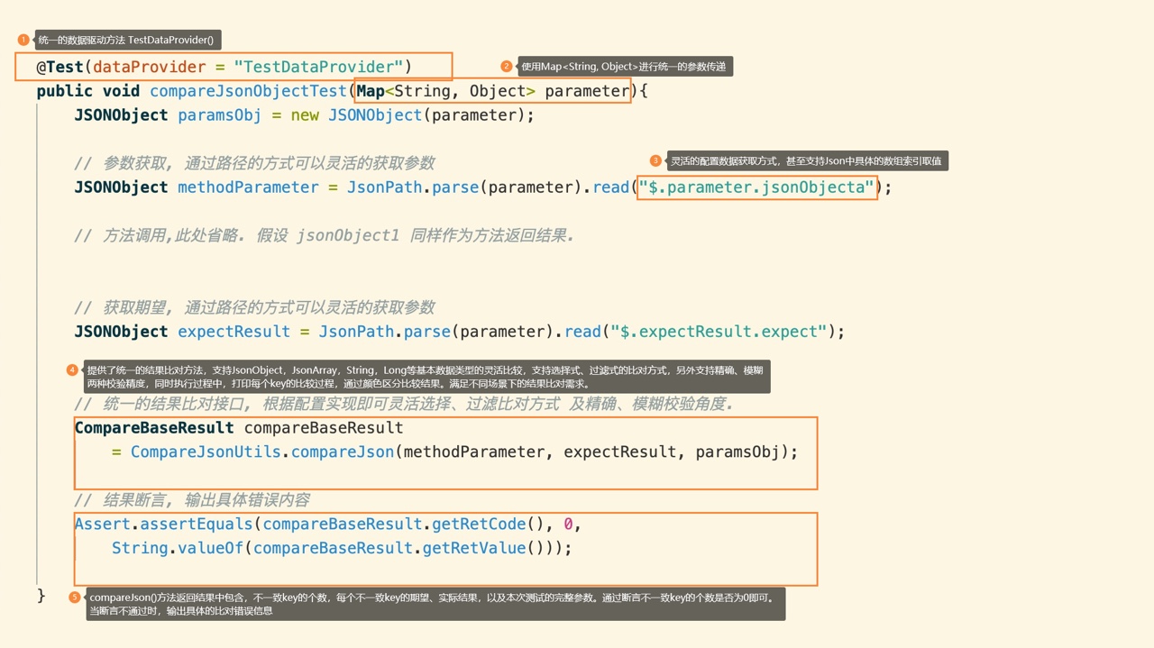Click the @Test dataProvider annotation line
The width and height of the screenshot is (1154, 648).
click(x=224, y=67)
